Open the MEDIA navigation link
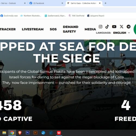This screenshot has width=136, height=136. [90, 29]
